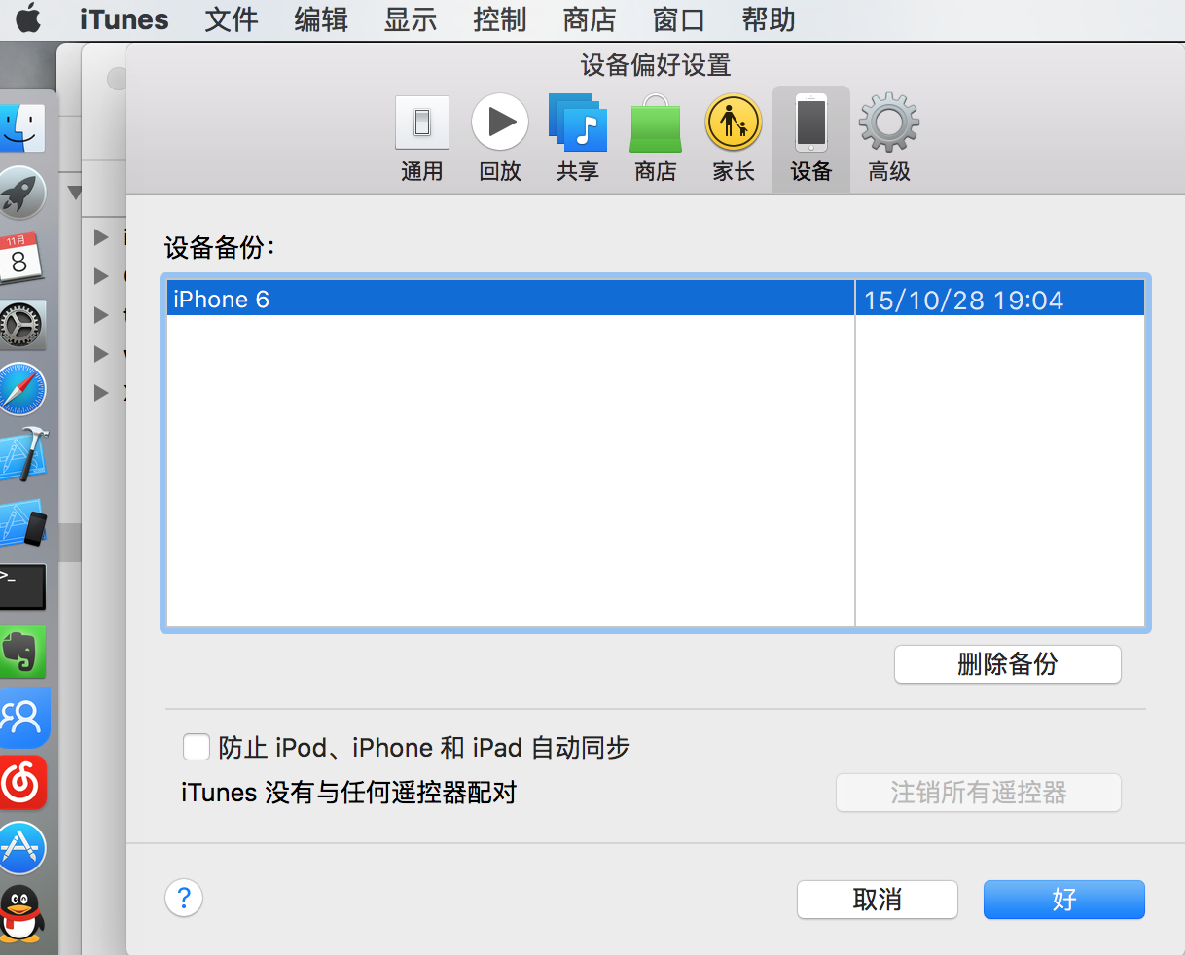
Task: Select the 设备 (Devices) preferences pane
Action: tap(811, 140)
